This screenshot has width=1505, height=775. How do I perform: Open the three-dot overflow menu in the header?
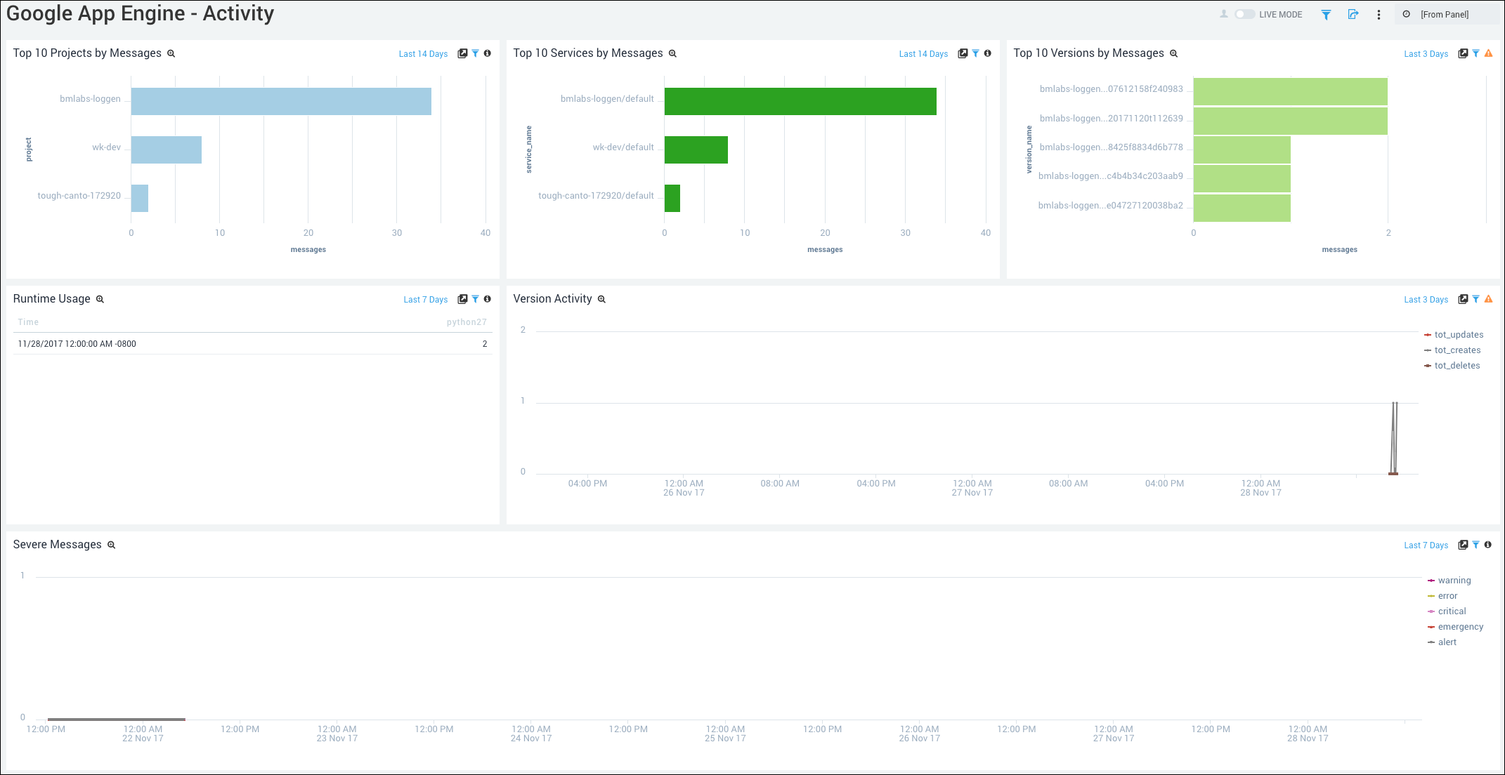[x=1379, y=14]
